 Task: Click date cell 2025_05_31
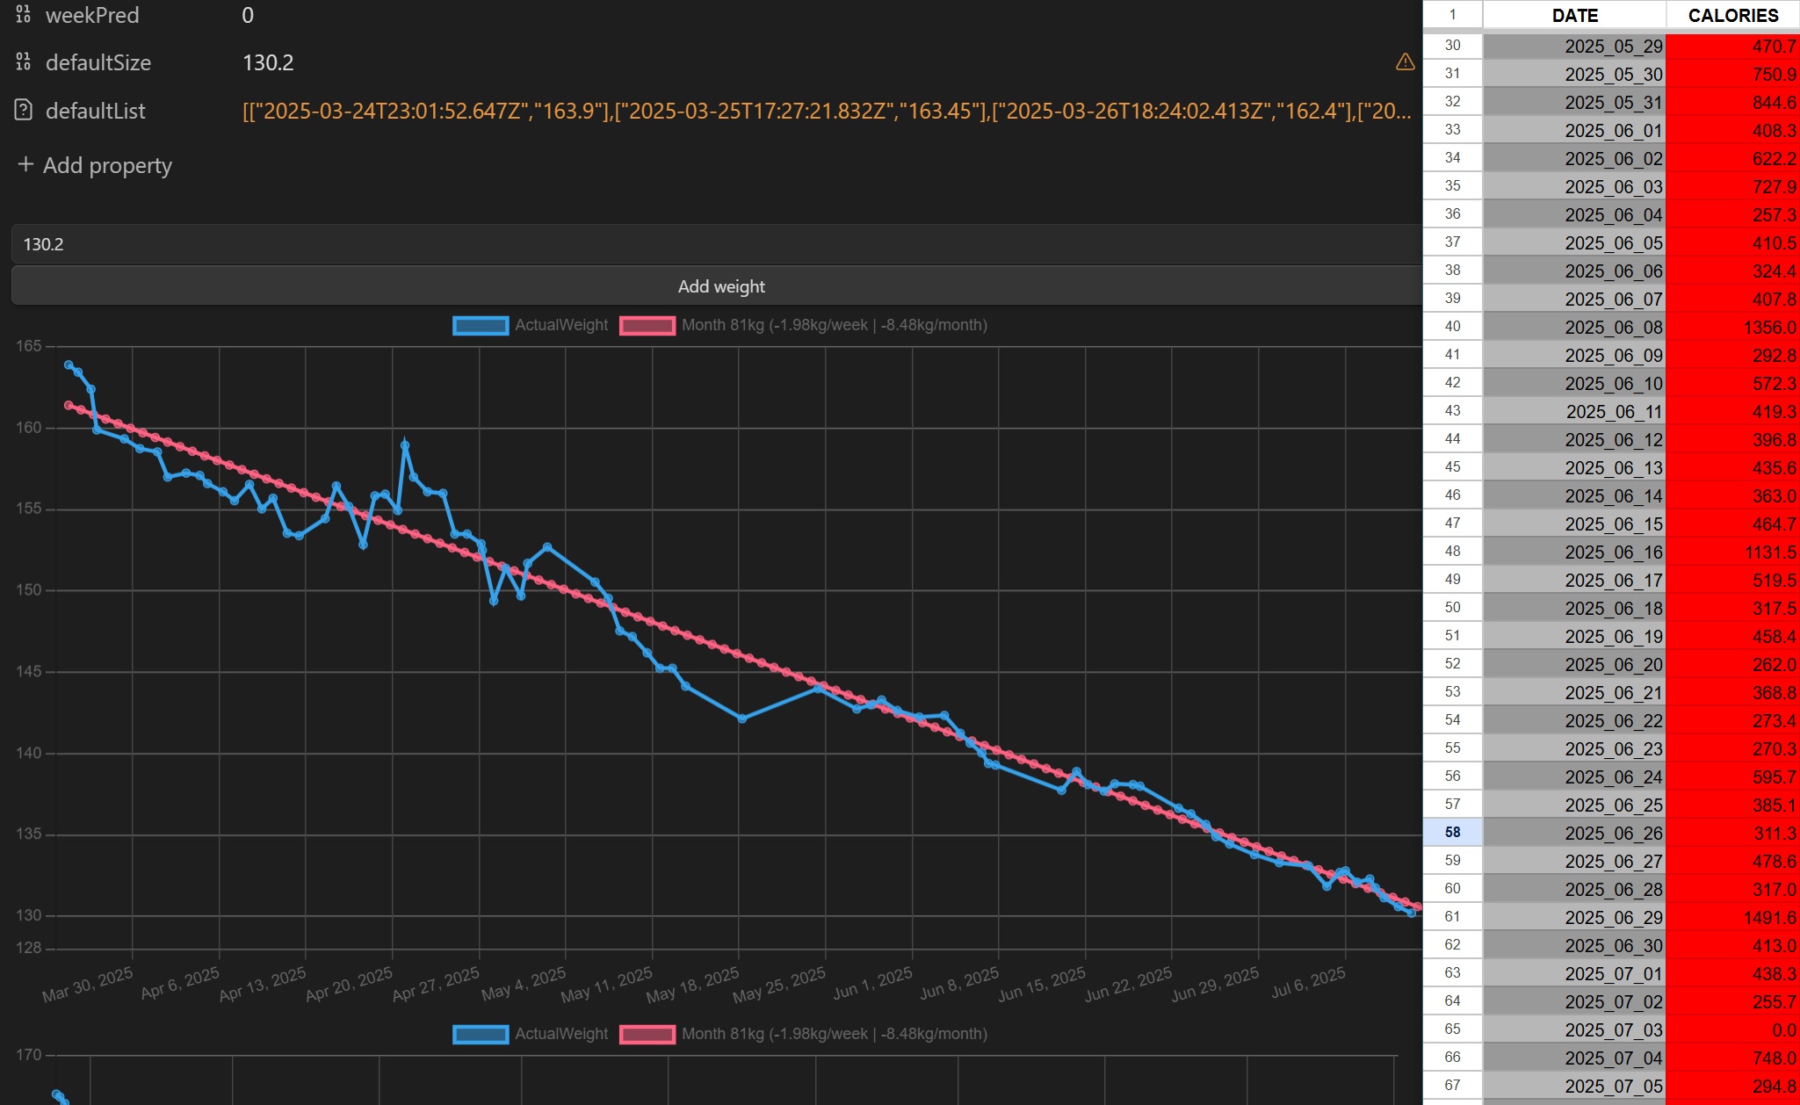[x=1574, y=102]
